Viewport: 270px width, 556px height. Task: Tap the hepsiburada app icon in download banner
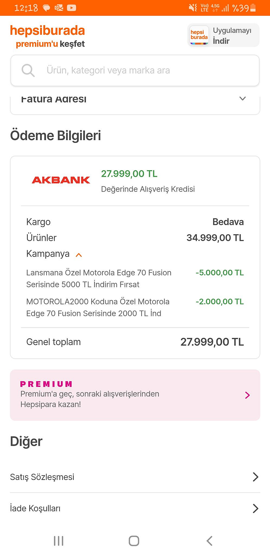point(199,35)
